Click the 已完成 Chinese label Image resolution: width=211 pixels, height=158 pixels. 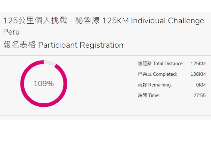(x=145, y=74)
